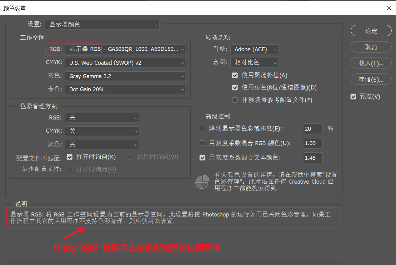Image resolution: width=396 pixels, height=265 pixels.
Task: Check 用灰度系数混合 RGB 颜色 option
Action: (x=202, y=143)
